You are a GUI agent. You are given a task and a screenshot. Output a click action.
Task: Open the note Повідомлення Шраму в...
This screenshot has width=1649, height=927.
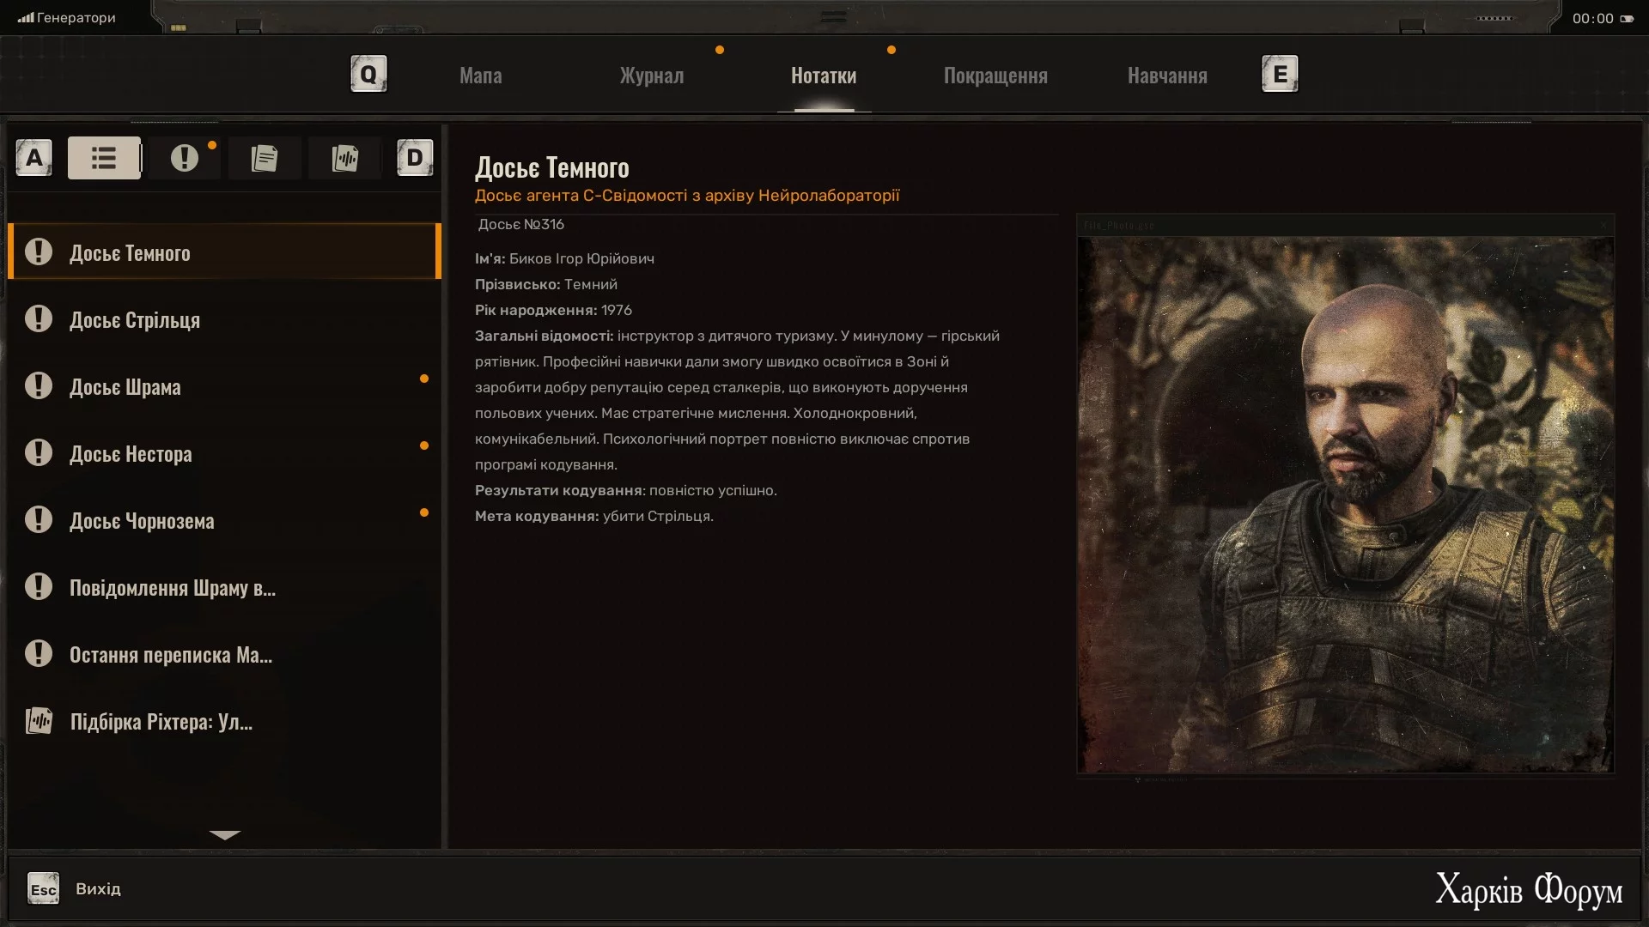(x=224, y=587)
